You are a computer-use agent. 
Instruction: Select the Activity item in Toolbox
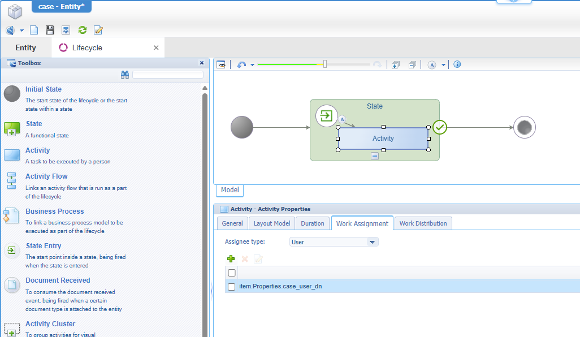tap(37, 150)
